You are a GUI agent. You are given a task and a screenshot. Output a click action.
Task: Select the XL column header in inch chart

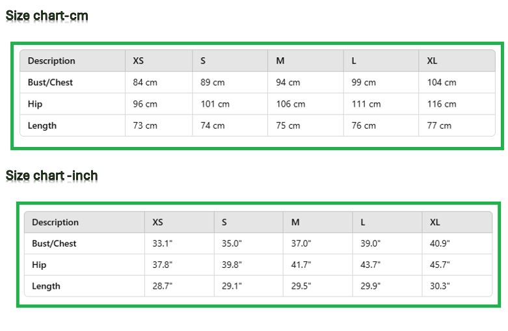tap(435, 222)
